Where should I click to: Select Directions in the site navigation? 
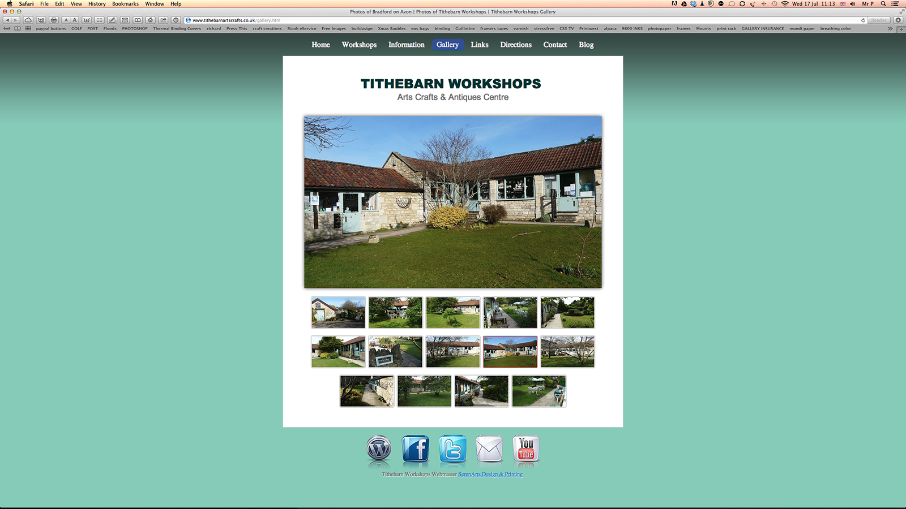pos(515,45)
